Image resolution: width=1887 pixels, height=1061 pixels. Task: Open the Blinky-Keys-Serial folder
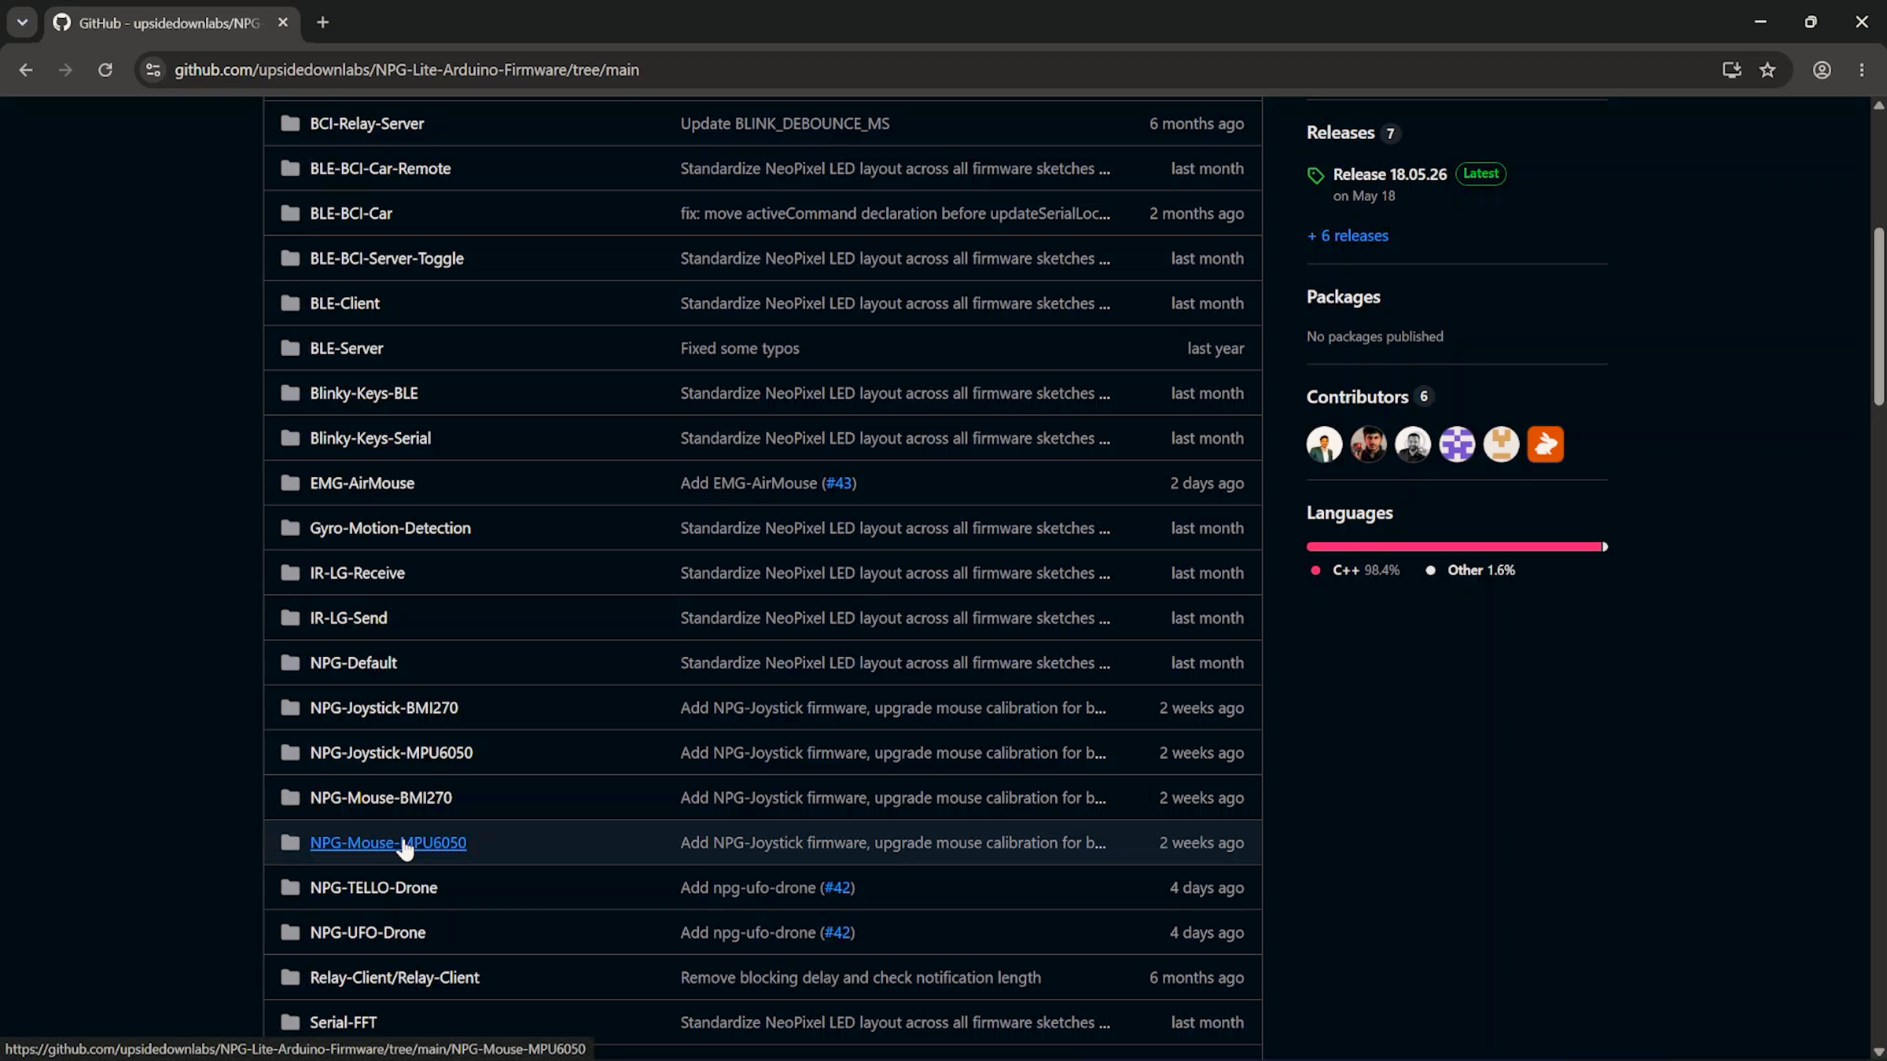(370, 438)
